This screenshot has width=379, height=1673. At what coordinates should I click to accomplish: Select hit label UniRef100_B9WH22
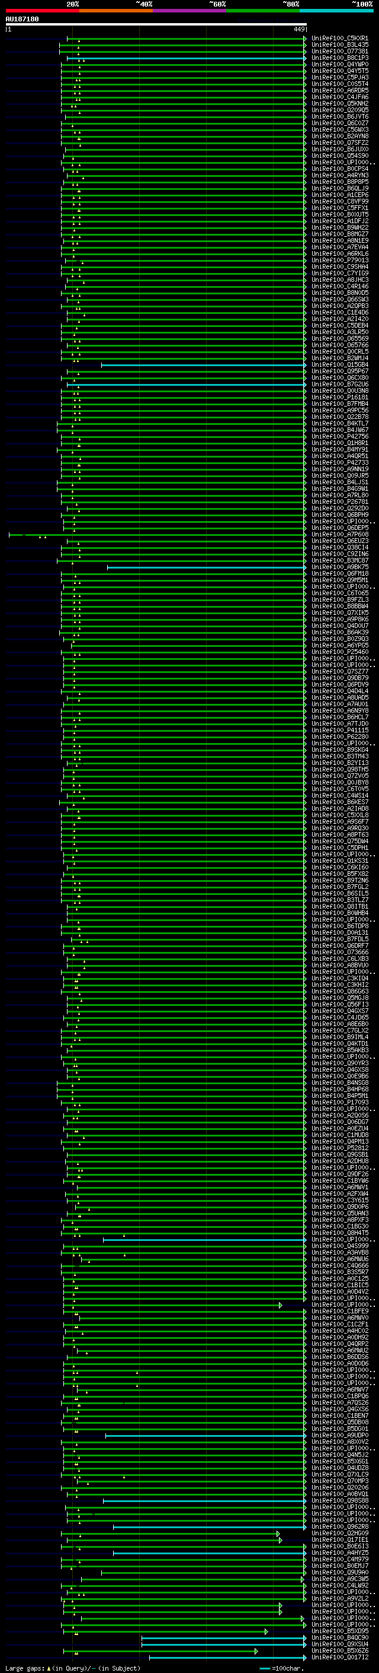(339, 228)
